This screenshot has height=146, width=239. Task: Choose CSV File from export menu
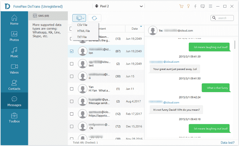(x=82, y=25)
